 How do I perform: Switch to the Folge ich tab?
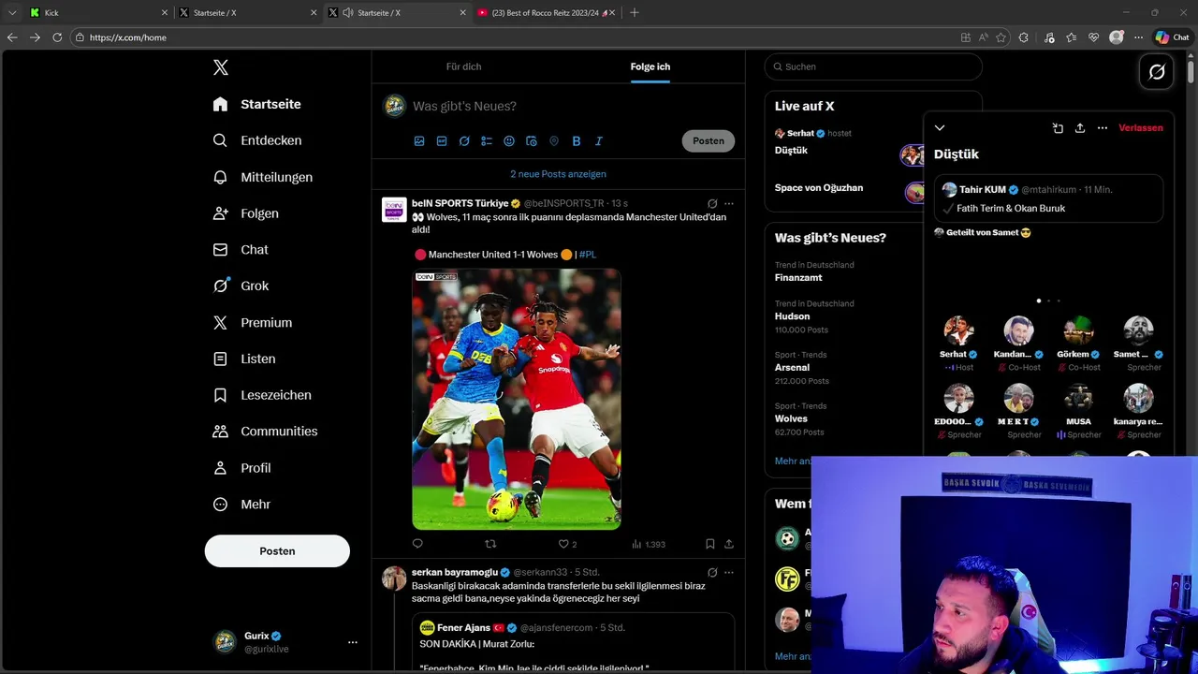[650, 66]
